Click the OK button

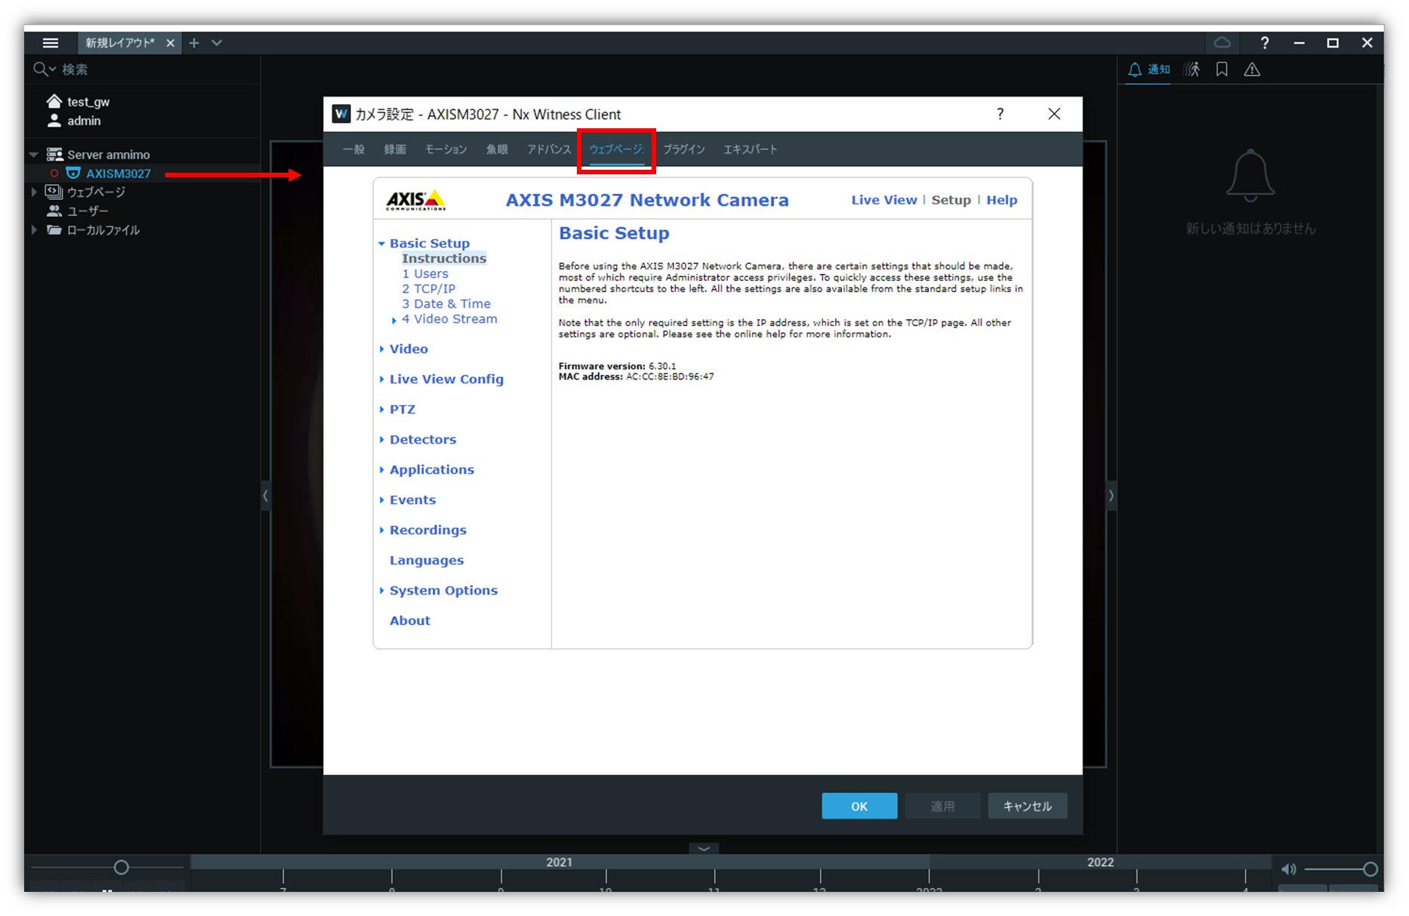[859, 806]
